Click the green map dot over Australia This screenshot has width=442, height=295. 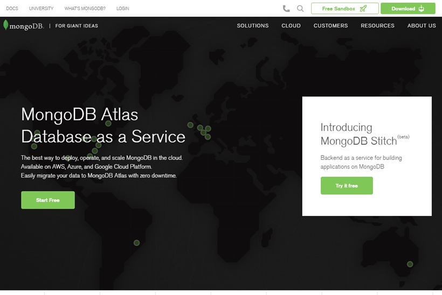tap(410, 264)
